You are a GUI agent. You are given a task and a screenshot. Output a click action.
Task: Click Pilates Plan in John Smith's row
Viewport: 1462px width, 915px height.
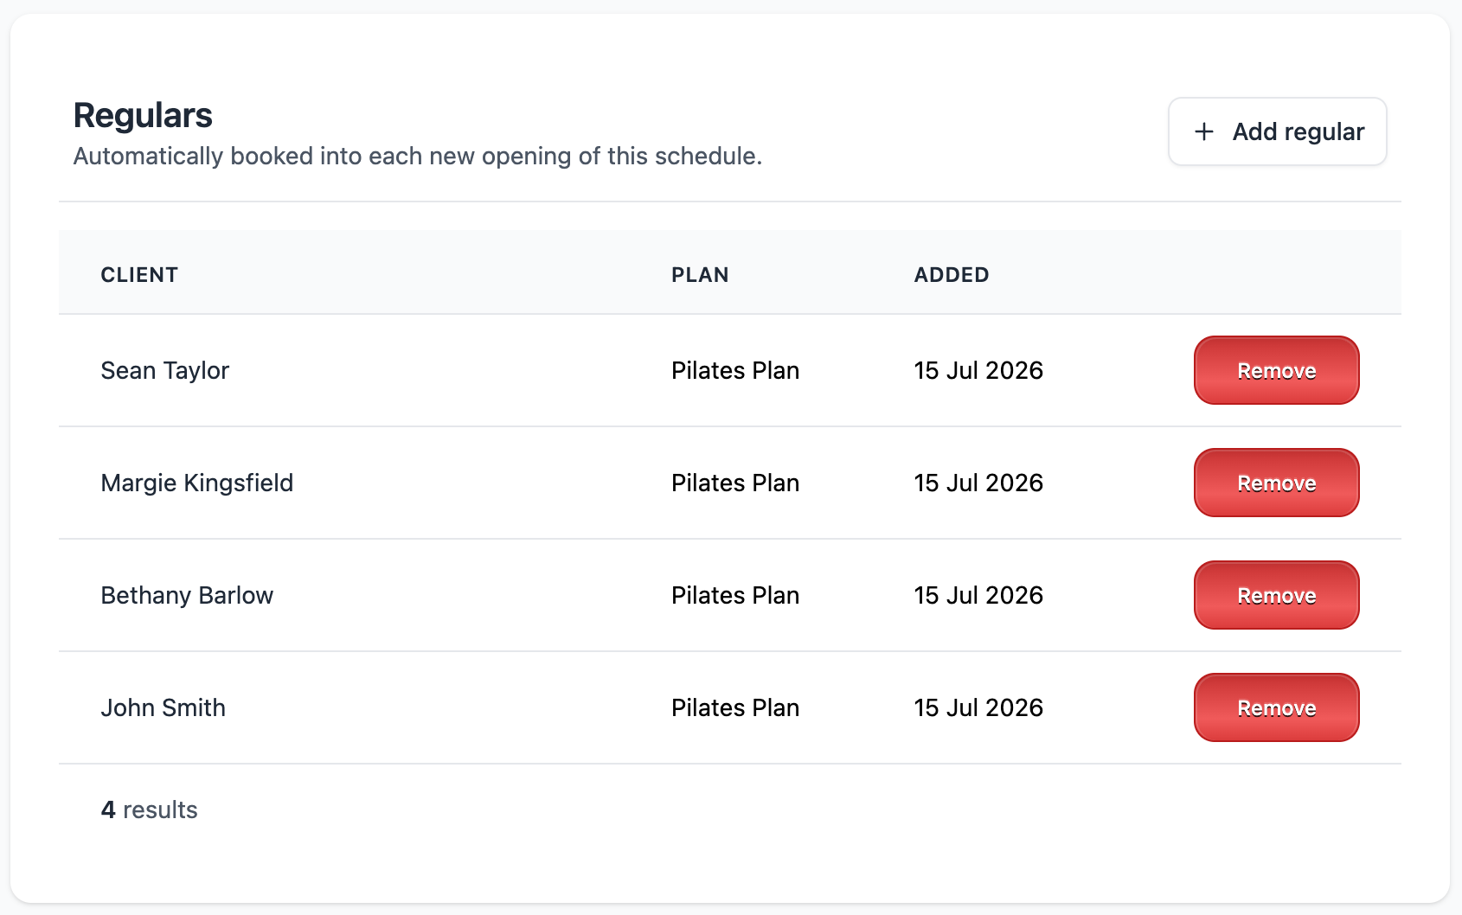[735, 707]
